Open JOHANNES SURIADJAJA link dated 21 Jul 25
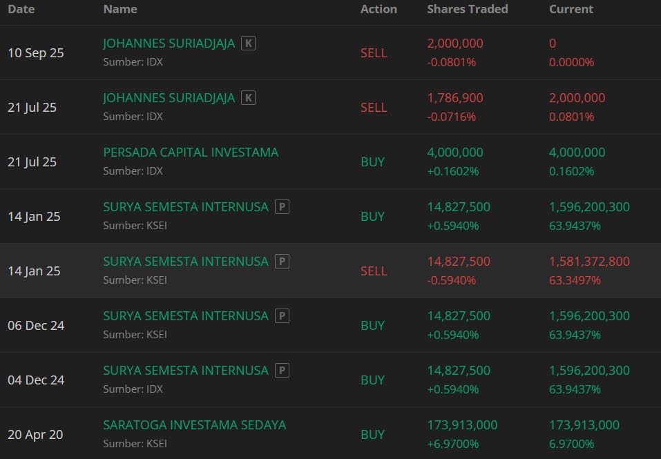This screenshot has width=661, height=459. (x=169, y=98)
